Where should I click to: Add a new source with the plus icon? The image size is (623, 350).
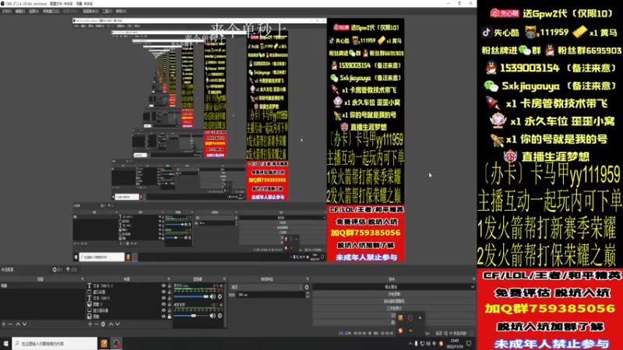(90, 324)
